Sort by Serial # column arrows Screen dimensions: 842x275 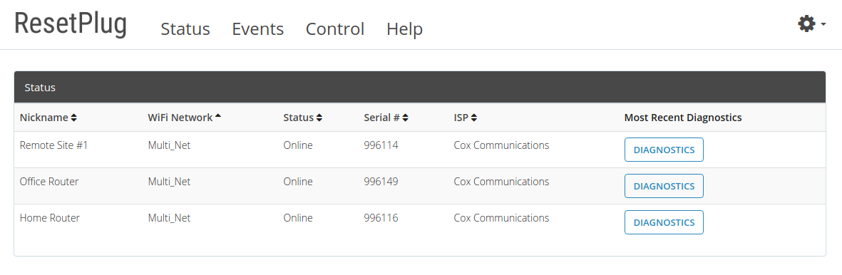click(406, 118)
